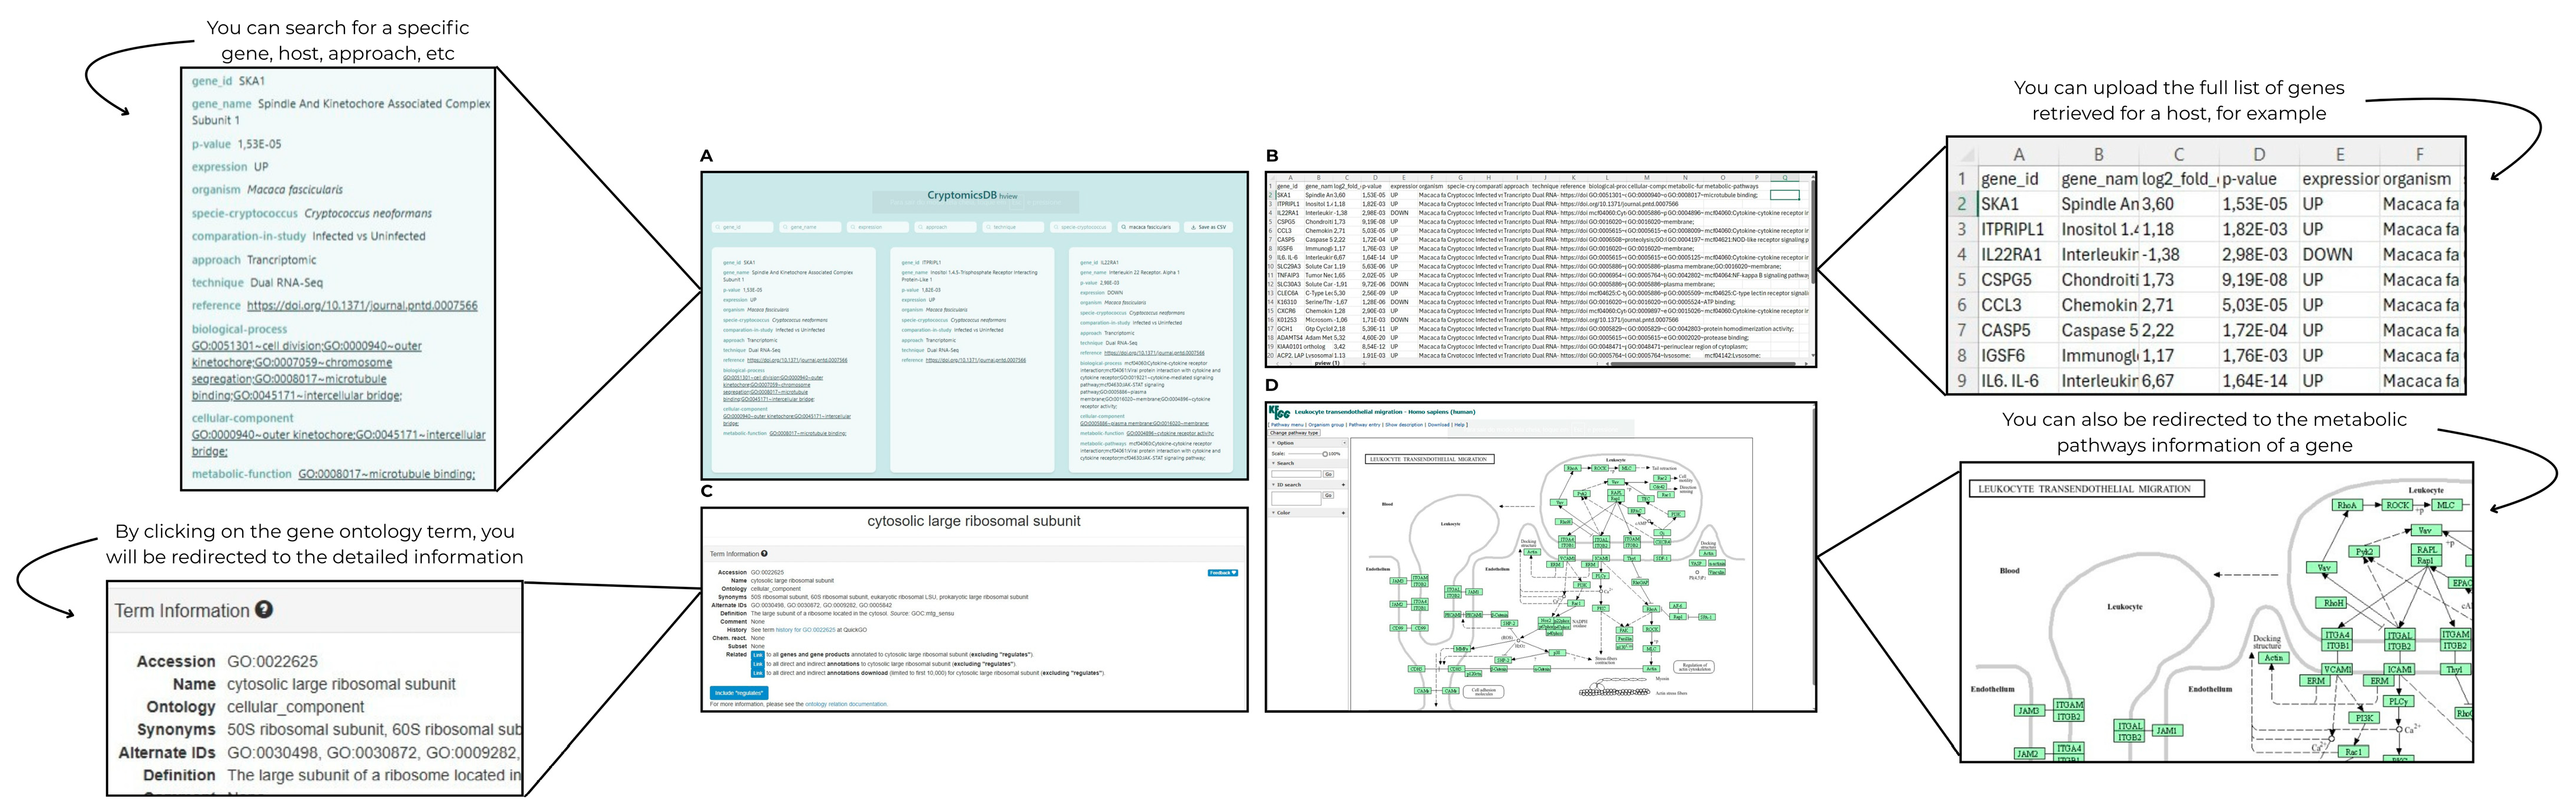This screenshot has height=811, width=2576.
Task: Select cell IL22RA1 in the enlarged spreadsheet
Action: (2019, 255)
